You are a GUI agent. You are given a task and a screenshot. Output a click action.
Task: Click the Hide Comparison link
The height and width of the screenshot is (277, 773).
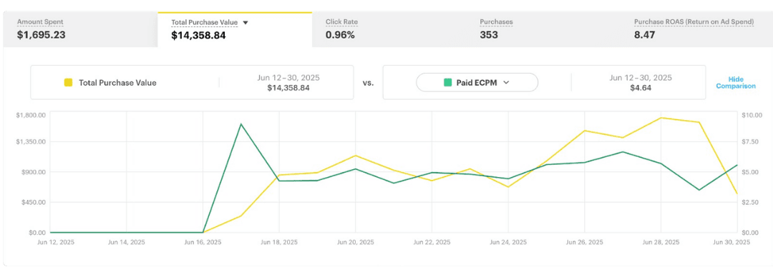[x=736, y=83]
